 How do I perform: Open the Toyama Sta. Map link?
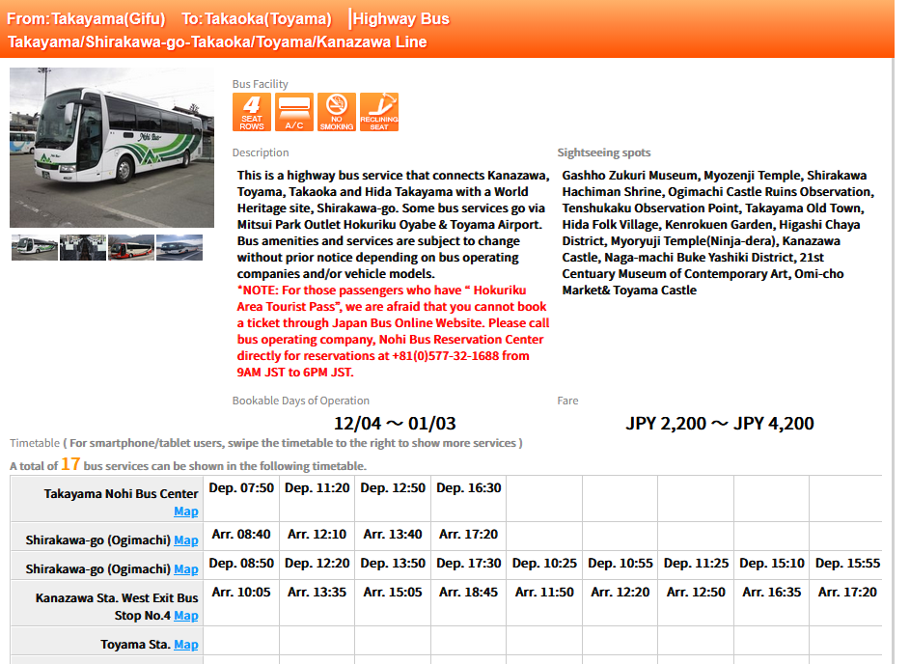(x=185, y=645)
